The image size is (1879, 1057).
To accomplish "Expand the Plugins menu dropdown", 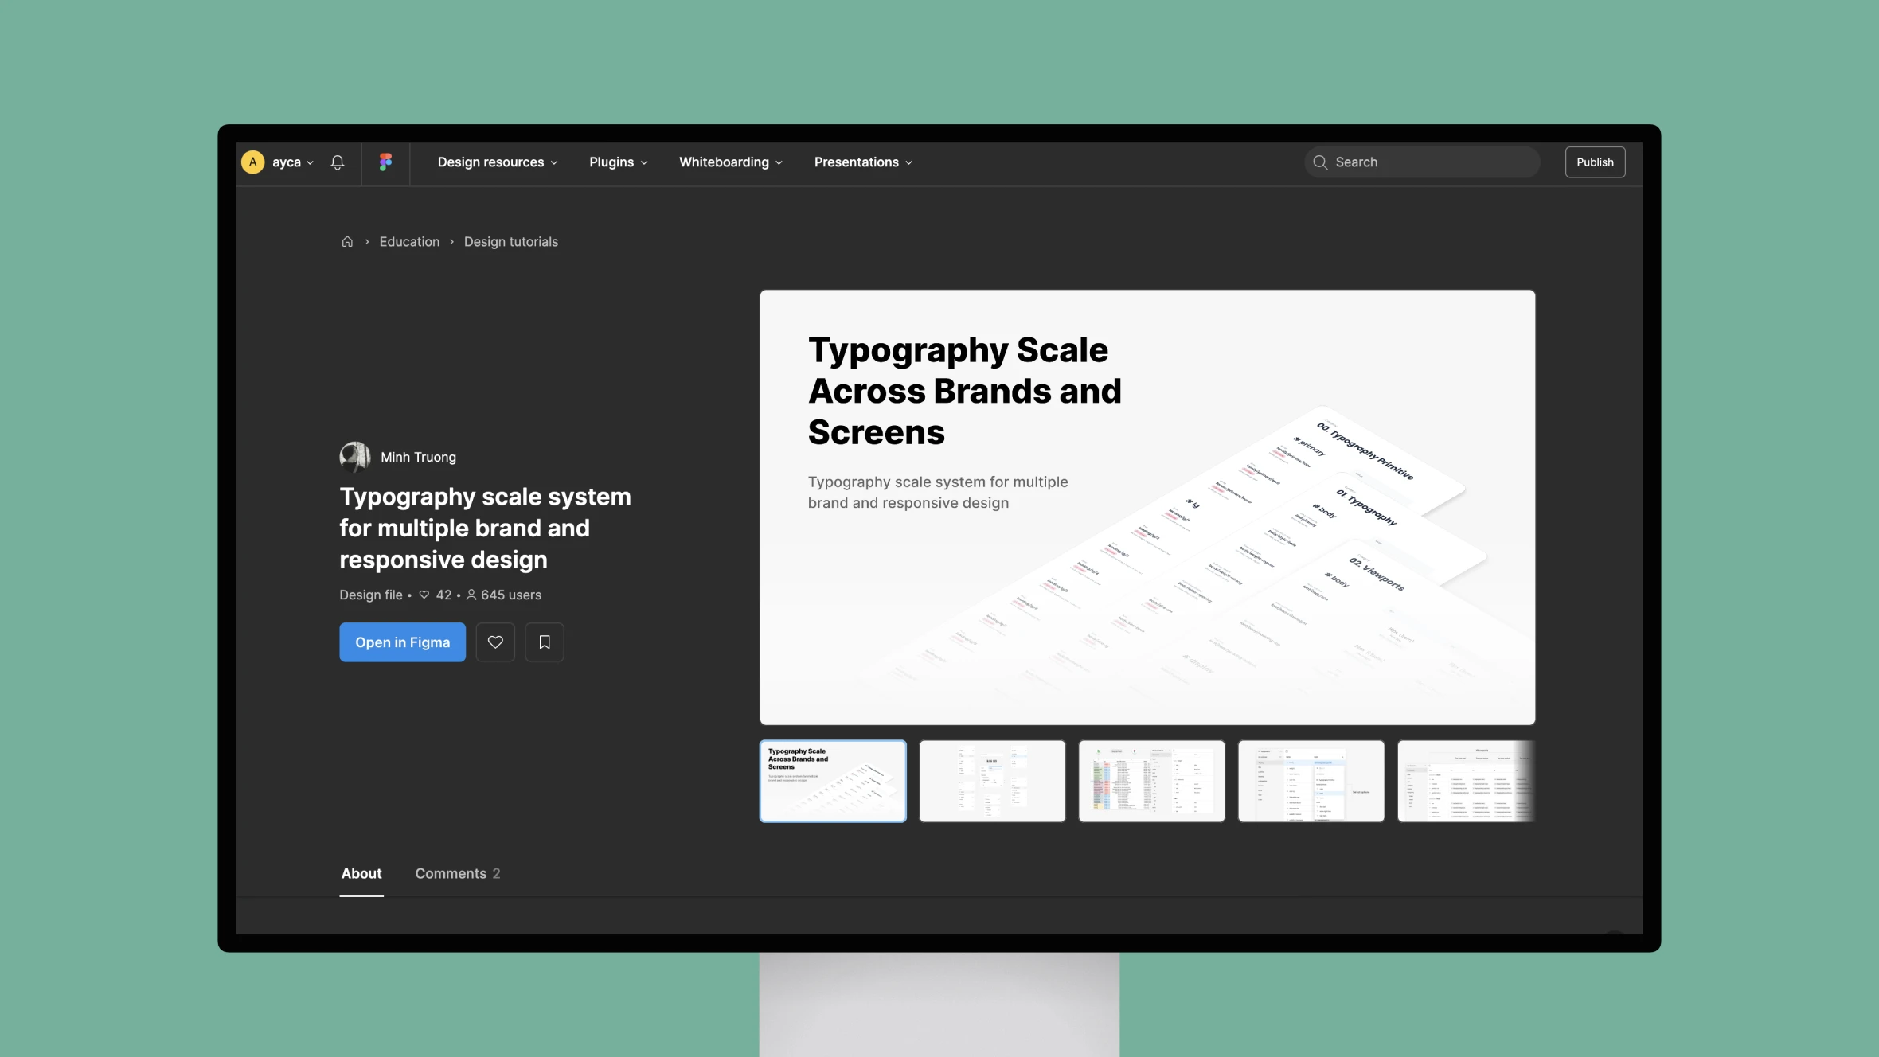I will [618, 162].
